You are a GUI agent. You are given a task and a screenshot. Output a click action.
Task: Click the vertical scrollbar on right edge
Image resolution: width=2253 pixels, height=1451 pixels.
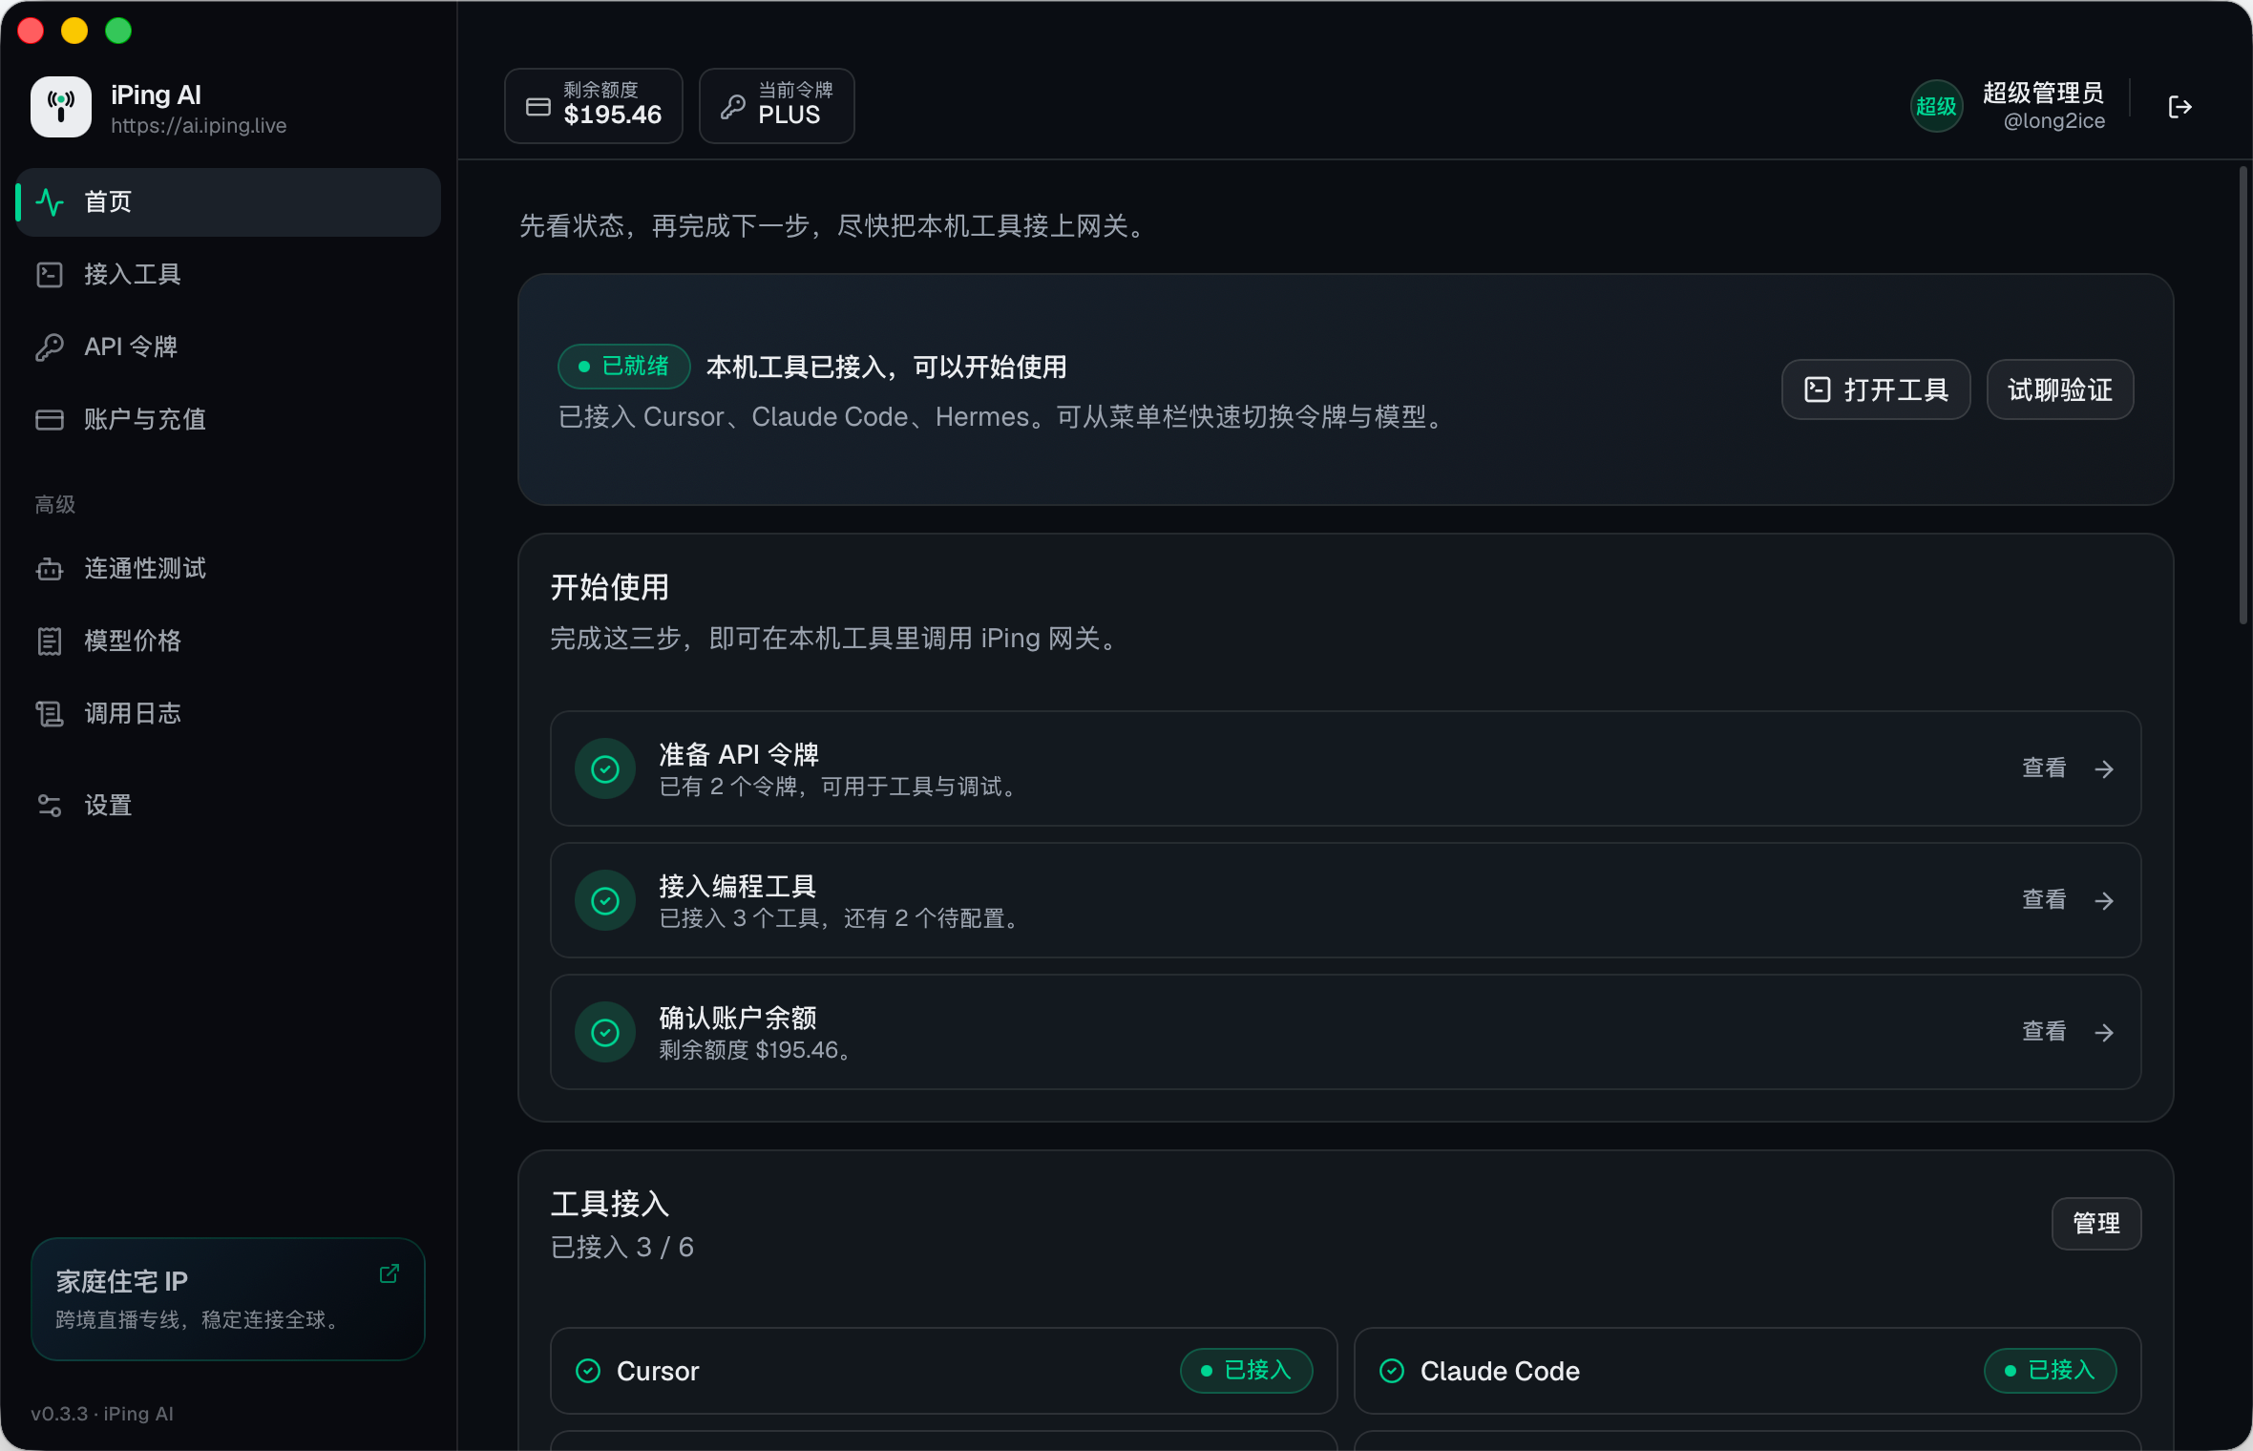(x=2243, y=396)
